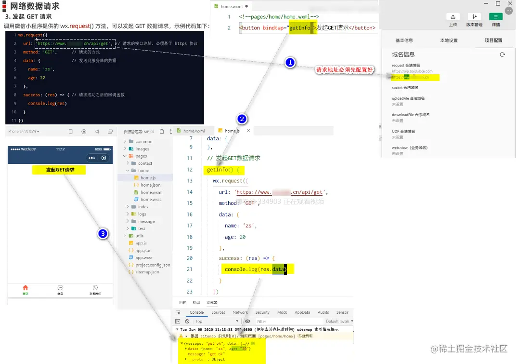Toggle the eye icon beside Filter

click(247, 321)
